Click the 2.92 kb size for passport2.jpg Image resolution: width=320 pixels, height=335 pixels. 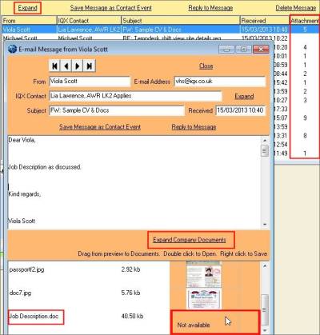pyautogui.click(x=130, y=269)
